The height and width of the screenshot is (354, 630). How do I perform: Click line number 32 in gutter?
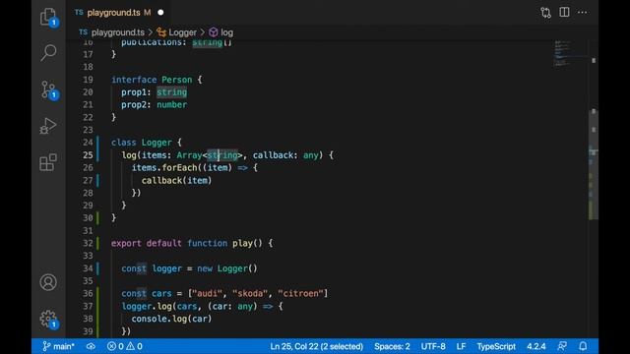tap(88, 243)
